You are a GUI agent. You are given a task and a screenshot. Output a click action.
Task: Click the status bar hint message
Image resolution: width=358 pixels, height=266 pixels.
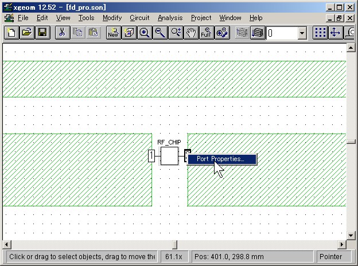click(81, 257)
